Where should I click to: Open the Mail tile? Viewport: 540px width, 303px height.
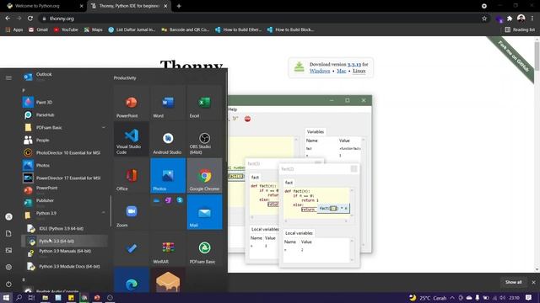[204, 212]
